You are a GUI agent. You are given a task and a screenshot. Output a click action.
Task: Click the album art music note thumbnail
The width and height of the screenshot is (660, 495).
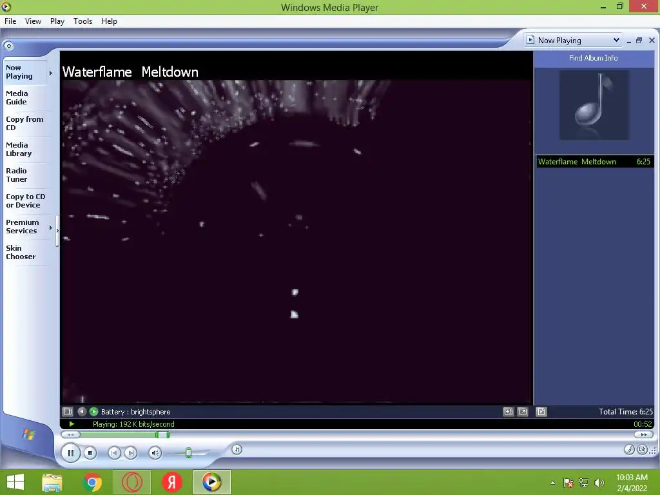click(x=594, y=105)
